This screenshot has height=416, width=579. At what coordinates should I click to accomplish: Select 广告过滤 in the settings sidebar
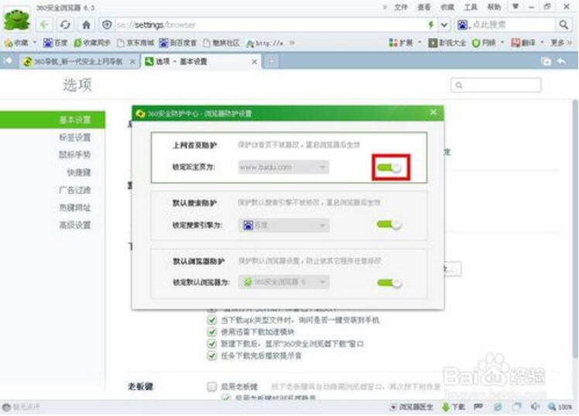tap(75, 190)
